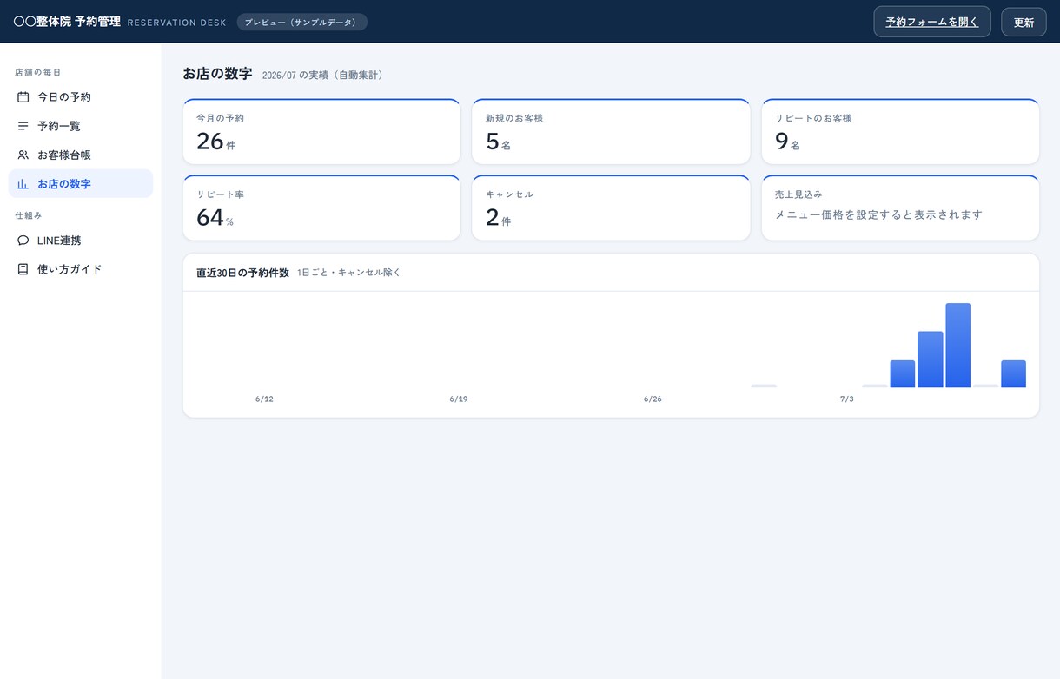Click the キャンセル card showing 2件
1060x679 pixels.
point(611,208)
